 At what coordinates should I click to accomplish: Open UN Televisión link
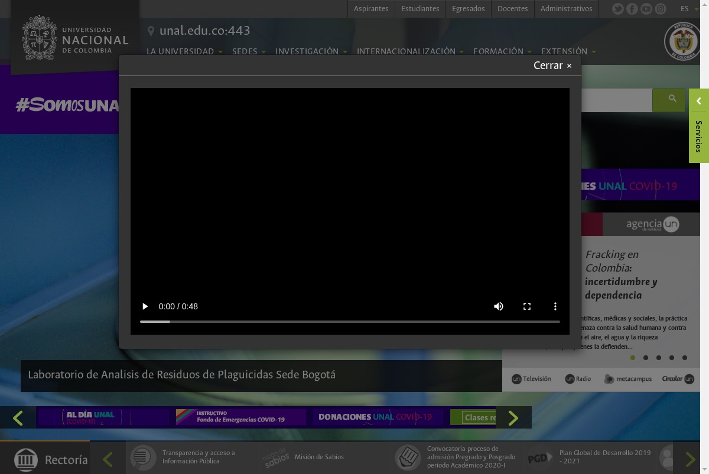531,379
